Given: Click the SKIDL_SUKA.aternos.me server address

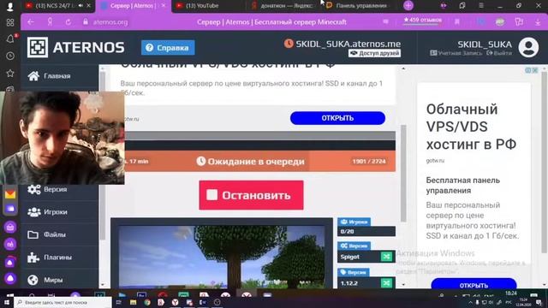Looking at the screenshot, I should click(348, 44).
